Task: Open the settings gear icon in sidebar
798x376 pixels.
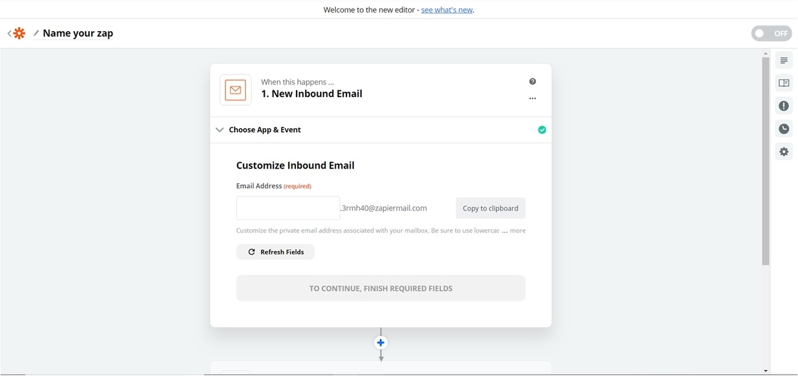Action: 784,151
